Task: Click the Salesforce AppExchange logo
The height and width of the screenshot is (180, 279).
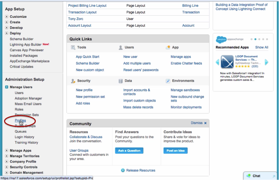Action: (230, 39)
